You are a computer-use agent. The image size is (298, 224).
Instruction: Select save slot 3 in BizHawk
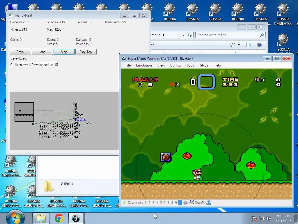153,203
